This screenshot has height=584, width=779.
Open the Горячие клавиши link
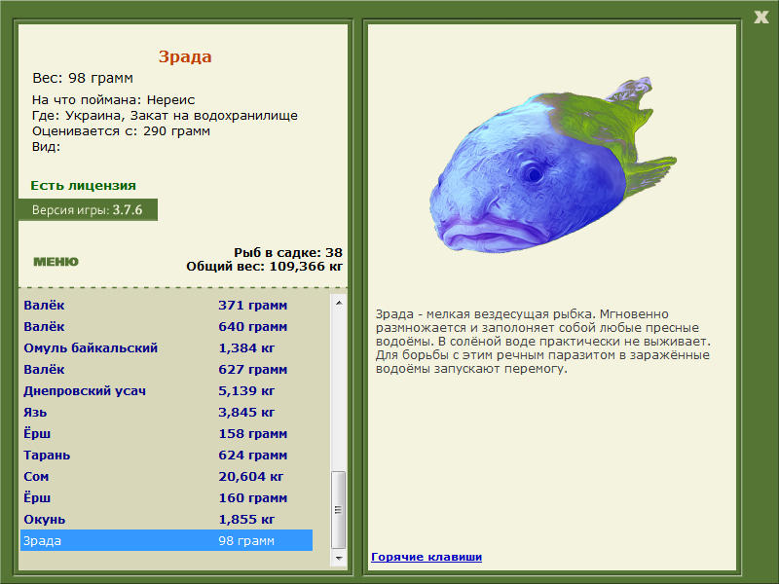click(427, 557)
